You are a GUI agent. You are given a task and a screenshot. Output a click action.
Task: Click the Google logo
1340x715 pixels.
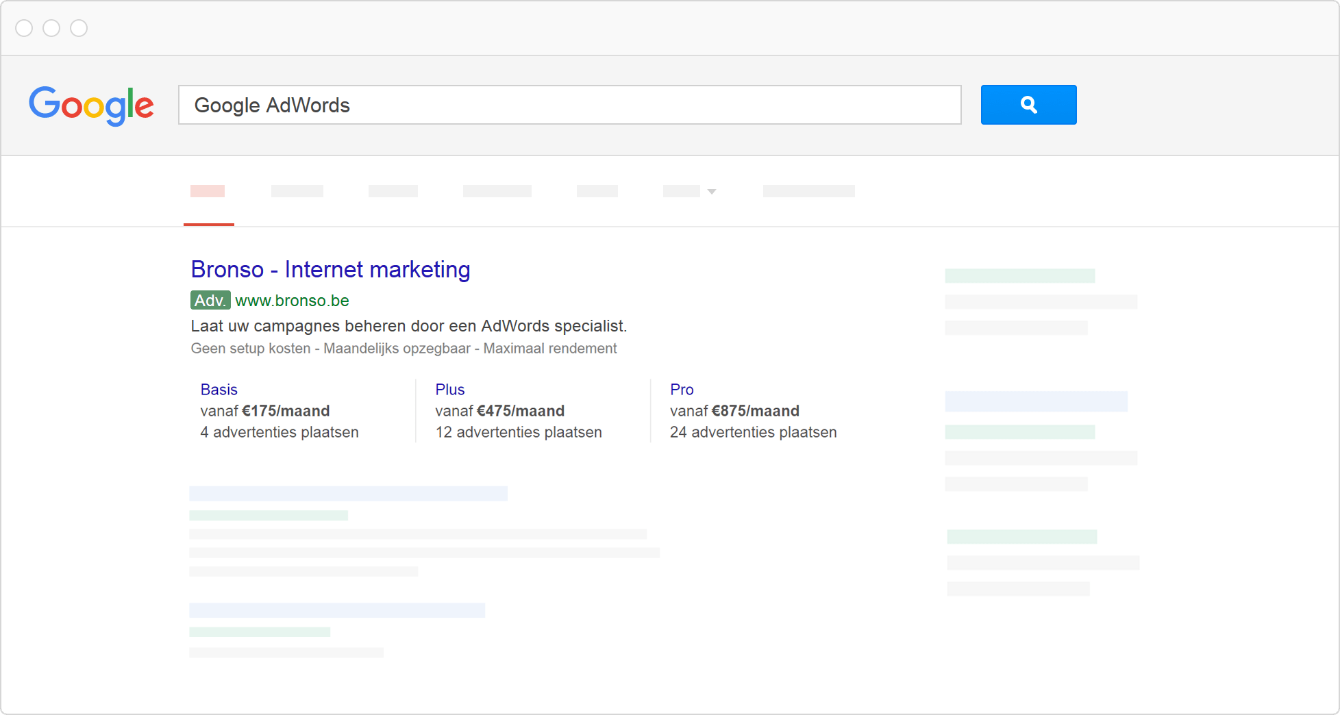tap(91, 106)
